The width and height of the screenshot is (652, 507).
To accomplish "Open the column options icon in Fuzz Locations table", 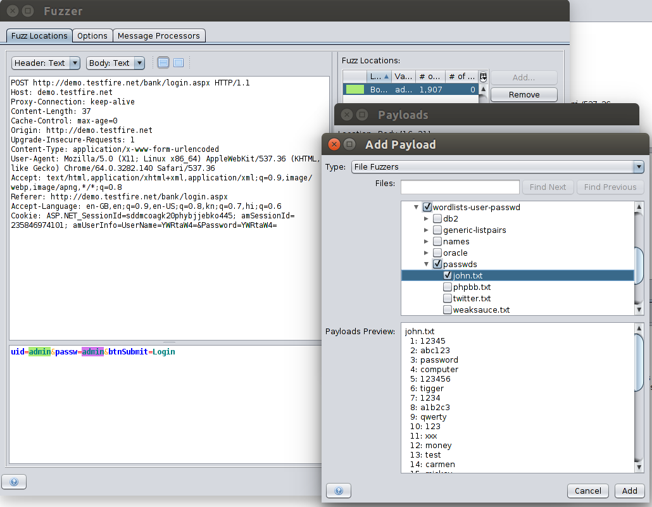I will point(483,76).
